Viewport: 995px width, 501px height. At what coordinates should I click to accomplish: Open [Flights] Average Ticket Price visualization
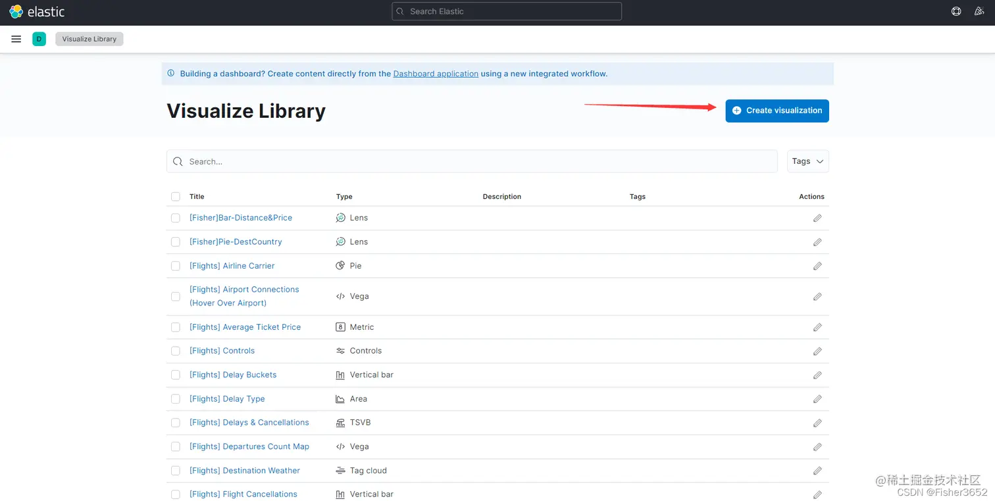[245, 327]
